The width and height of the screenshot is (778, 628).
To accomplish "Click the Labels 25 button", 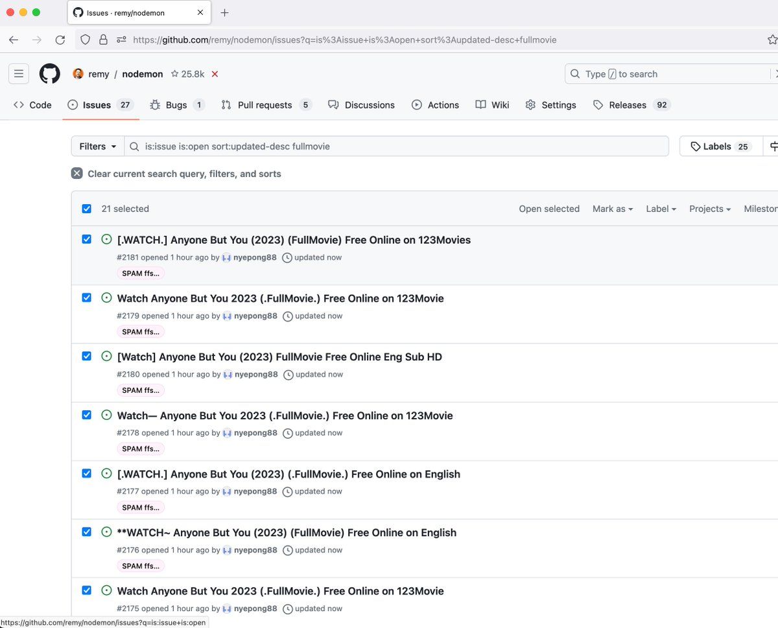I will (x=720, y=146).
